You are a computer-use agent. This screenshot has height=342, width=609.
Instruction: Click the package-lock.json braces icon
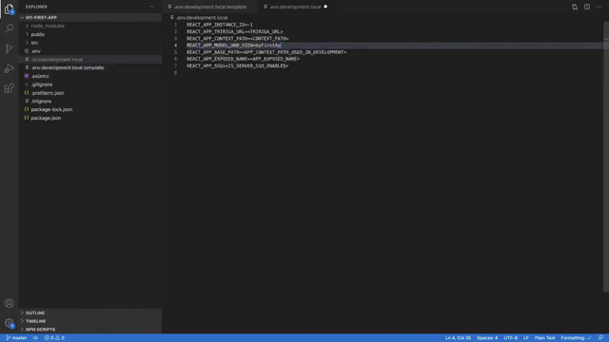tap(27, 109)
